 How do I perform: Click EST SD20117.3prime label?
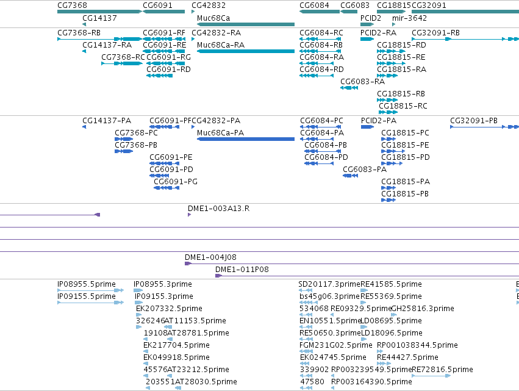329,284
